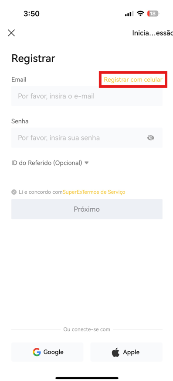
Task: Check the terms of service agreement checkbox
Action: click(x=14, y=192)
